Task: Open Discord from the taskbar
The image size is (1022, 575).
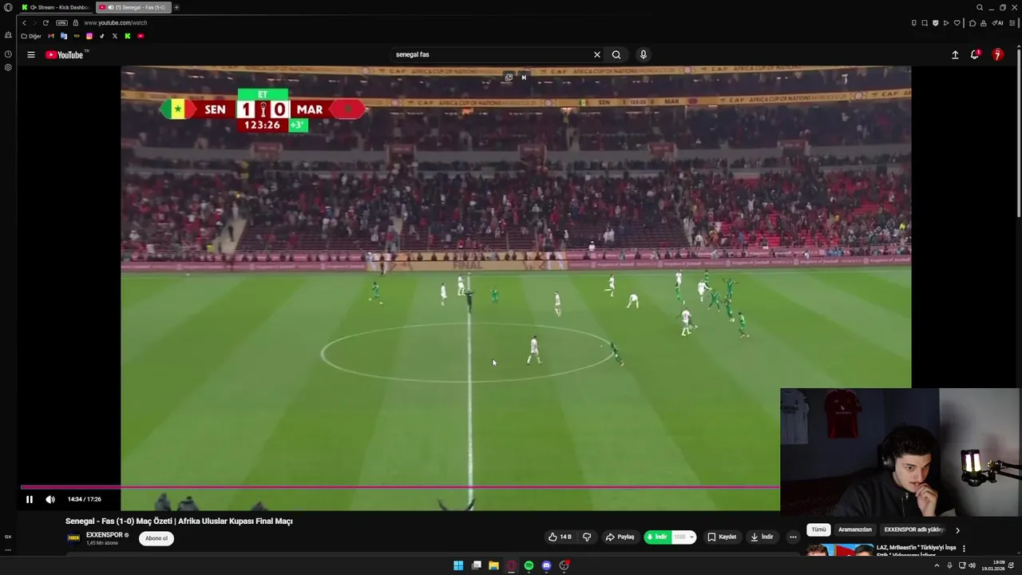Action: pyautogui.click(x=546, y=565)
